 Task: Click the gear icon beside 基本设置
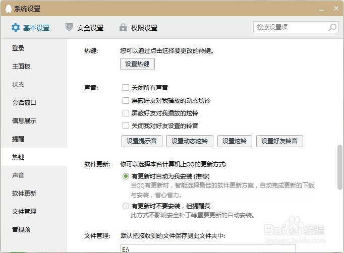[16, 28]
